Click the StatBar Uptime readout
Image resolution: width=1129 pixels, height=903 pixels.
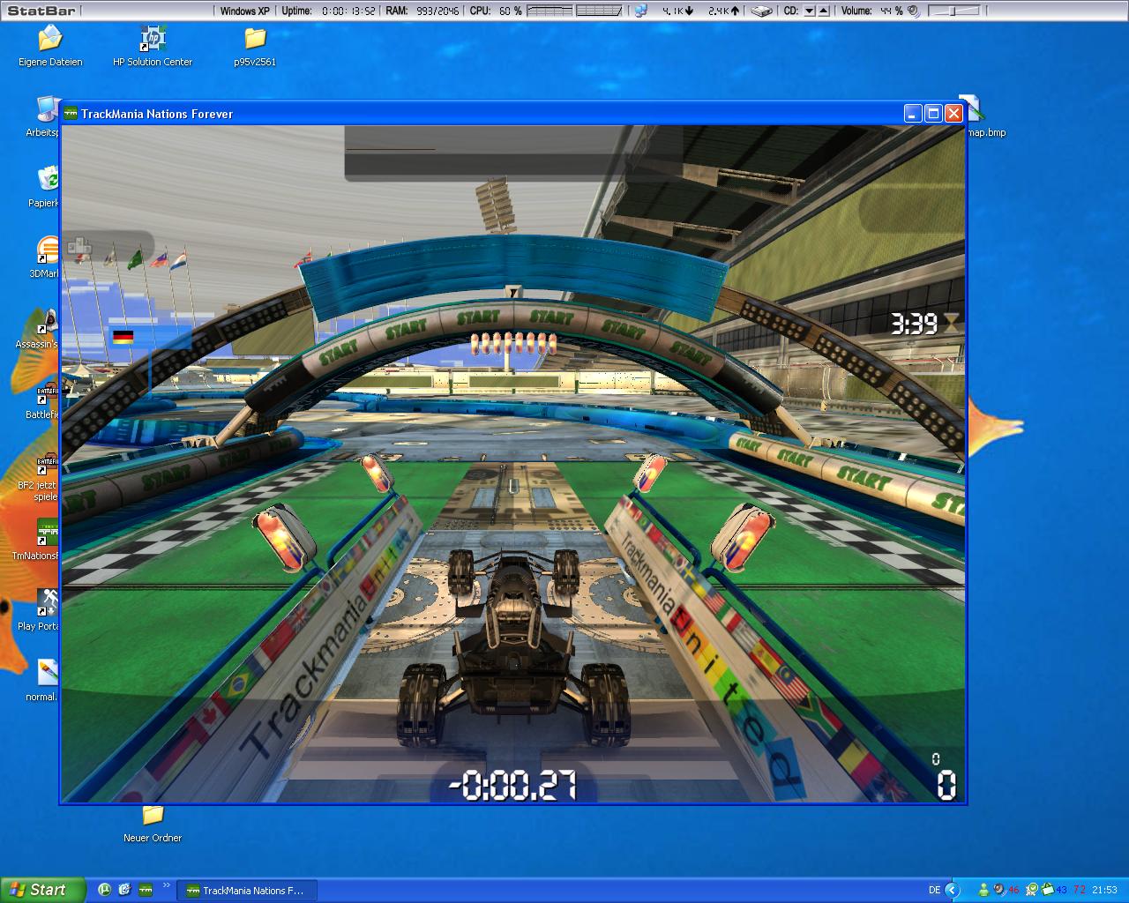point(328,11)
